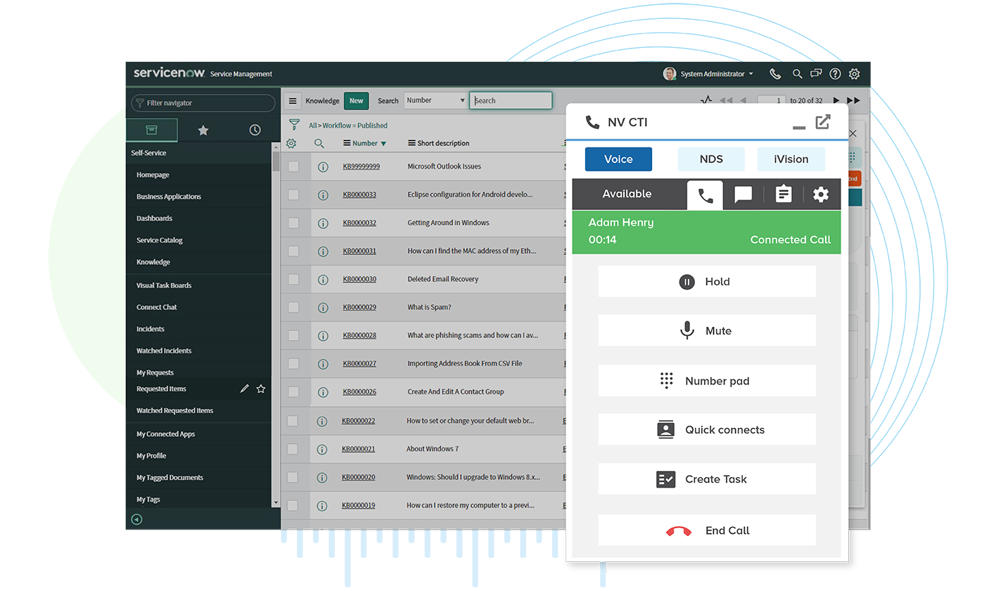Screen dimensions: 996x591
Task: Check the row checkbox for KB0000029
Action: coord(293,307)
